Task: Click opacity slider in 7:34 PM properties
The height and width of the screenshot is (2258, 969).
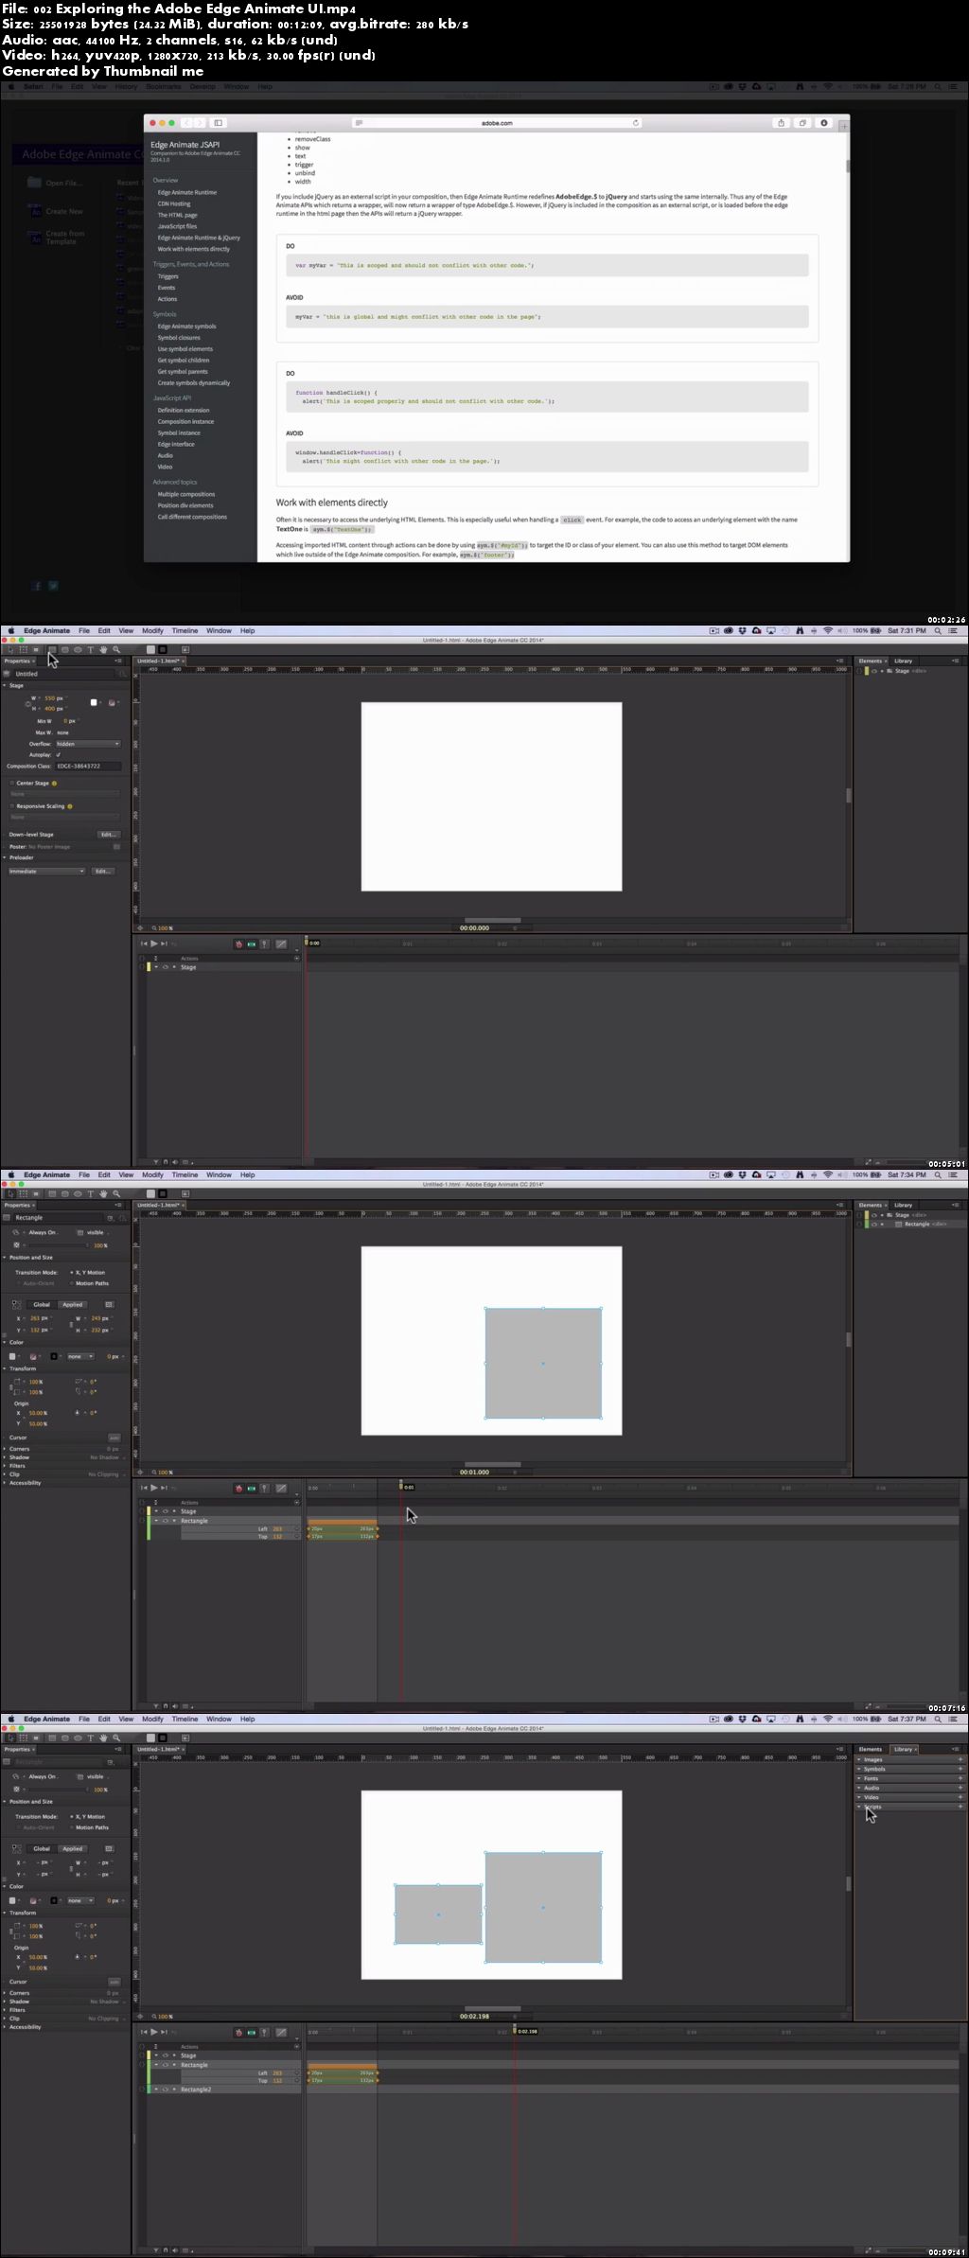Action: [59, 1245]
